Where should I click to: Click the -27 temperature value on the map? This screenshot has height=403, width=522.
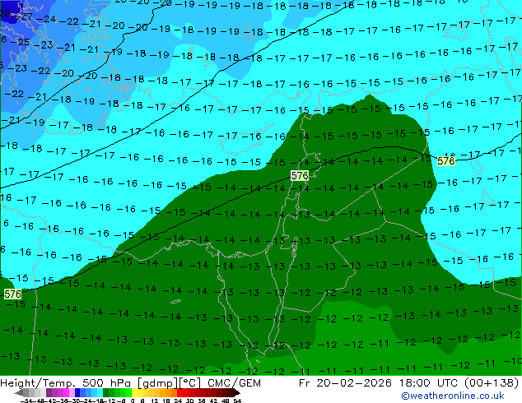(24, 16)
